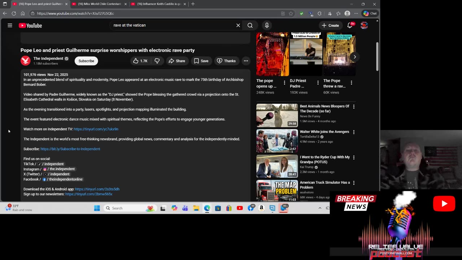Open the Windows Start menu
This screenshot has height=260, width=462.
pos(97,208)
